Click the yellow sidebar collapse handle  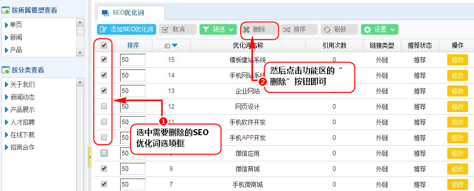pyautogui.click(x=89, y=157)
